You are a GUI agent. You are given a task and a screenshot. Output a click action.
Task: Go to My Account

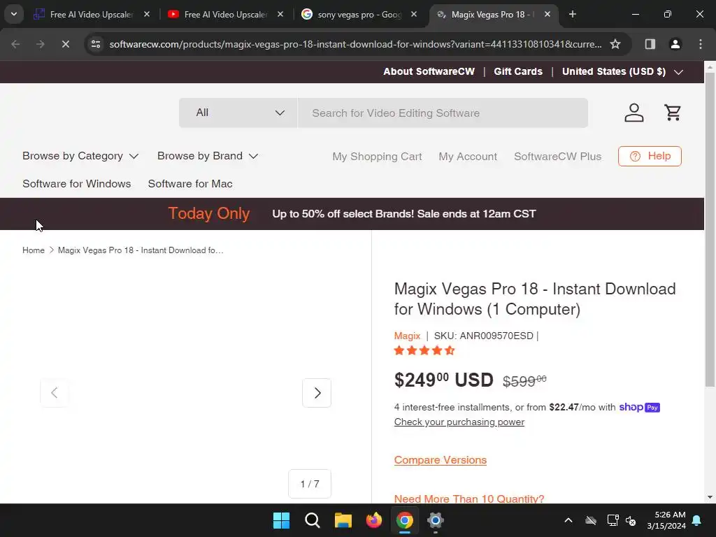pyautogui.click(x=468, y=157)
